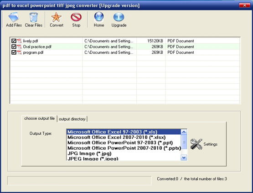Open the Settings tools icon
This screenshot has height=193, width=253.
tap(196, 144)
